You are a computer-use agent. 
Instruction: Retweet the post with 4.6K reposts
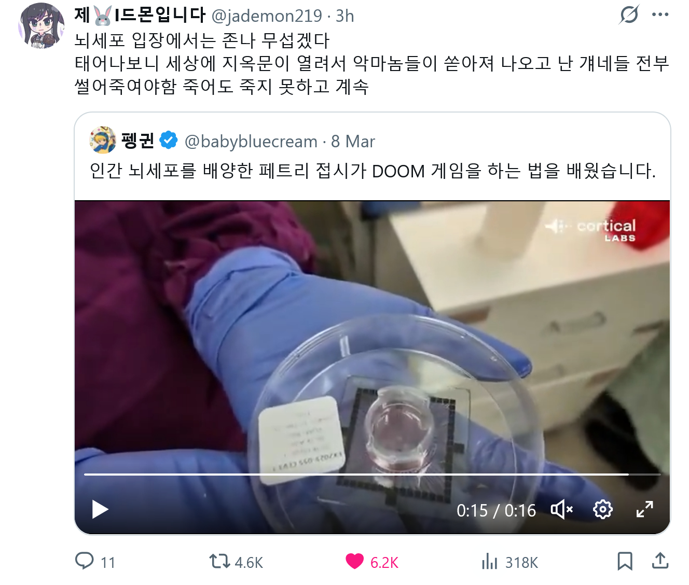pos(219,562)
